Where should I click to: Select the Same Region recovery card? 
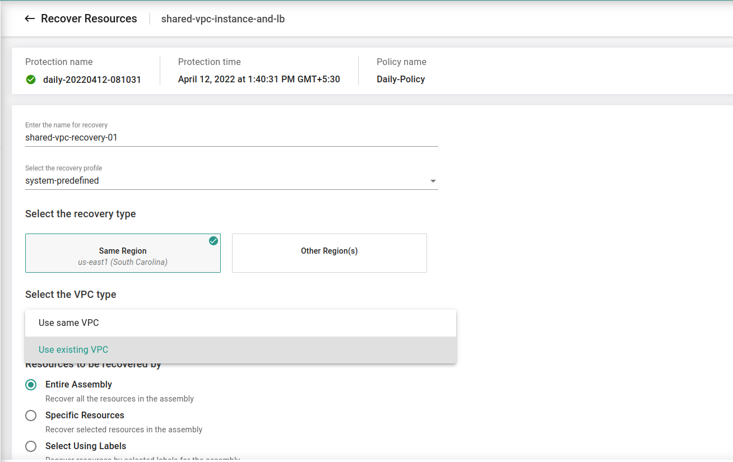pyautogui.click(x=123, y=254)
